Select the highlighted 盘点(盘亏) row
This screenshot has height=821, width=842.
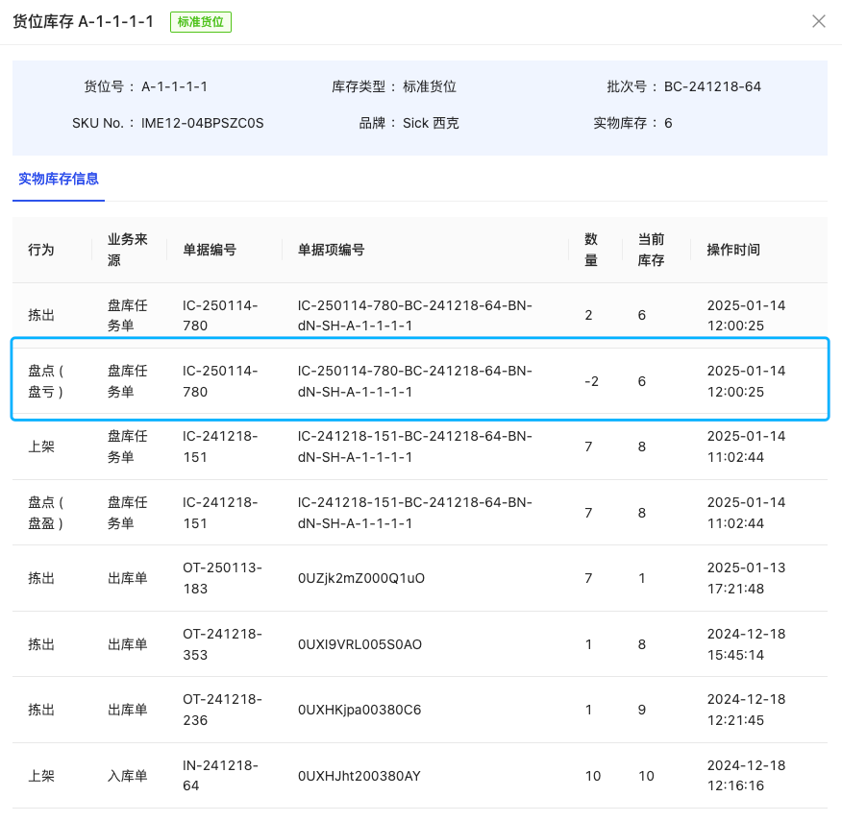pyautogui.click(x=419, y=381)
